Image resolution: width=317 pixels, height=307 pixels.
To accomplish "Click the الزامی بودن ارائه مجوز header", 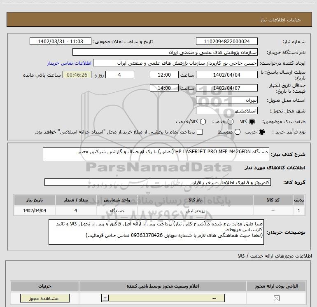I will coord(276,286).
